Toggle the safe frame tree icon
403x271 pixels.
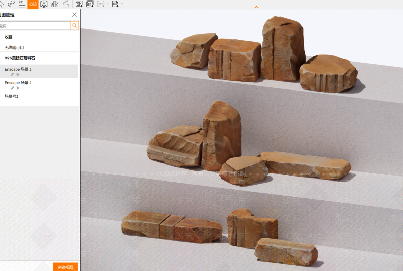click(44, 4)
